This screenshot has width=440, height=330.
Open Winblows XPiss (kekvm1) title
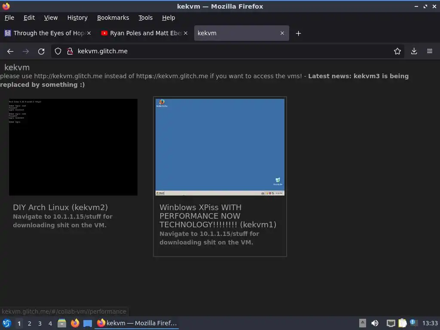coord(218,216)
